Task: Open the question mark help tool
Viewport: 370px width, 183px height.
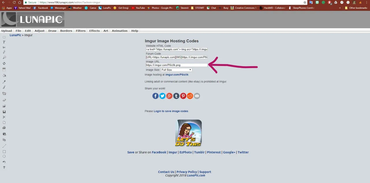Action: point(4,167)
